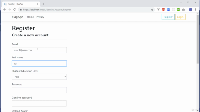This screenshot has height=112, width=200.
Task: Focus the Email input field
Action: tap(39, 50)
